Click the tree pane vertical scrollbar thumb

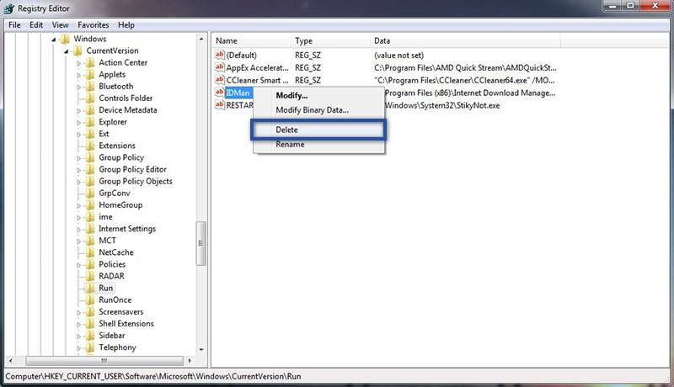click(x=201, y=243)
